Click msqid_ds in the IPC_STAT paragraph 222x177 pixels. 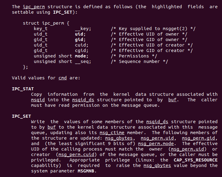[x=83, y=100]
